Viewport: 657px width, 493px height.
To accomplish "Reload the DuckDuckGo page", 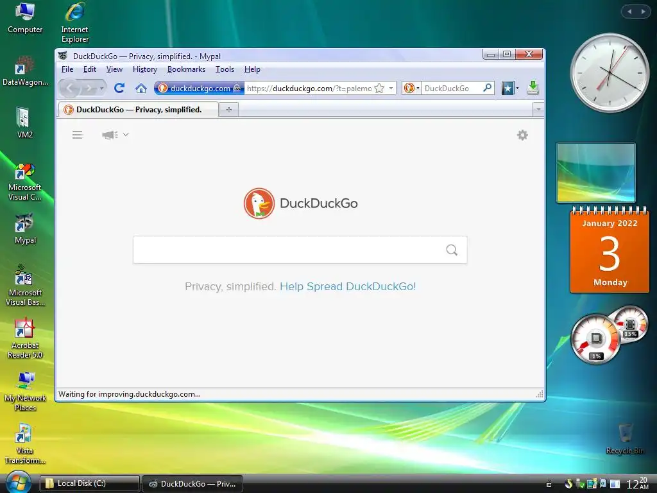I will 119,88.
